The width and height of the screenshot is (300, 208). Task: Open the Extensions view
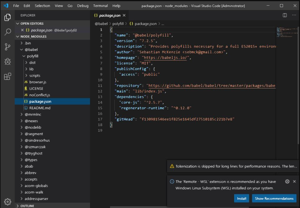click(7, 76)
